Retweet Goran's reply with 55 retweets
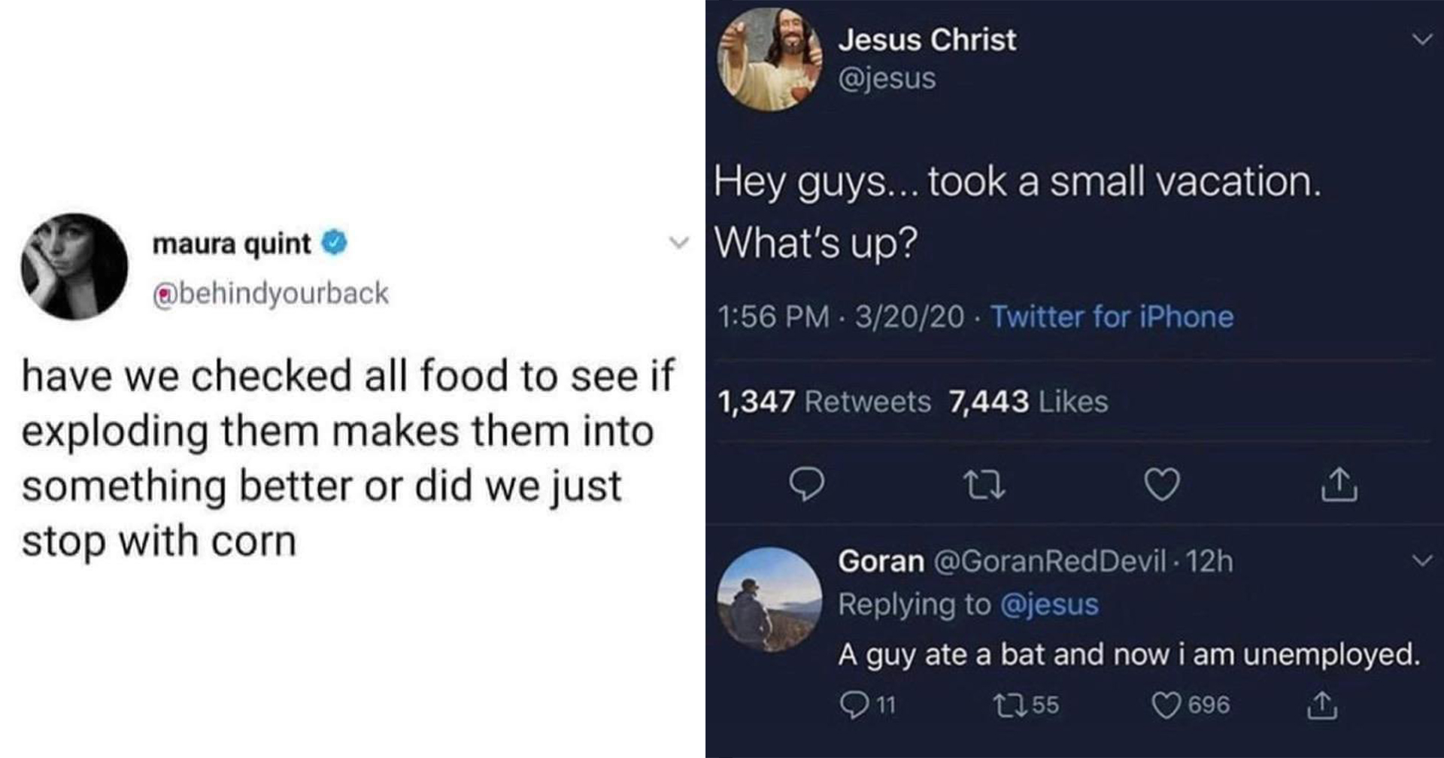 tap(1005, 705)
